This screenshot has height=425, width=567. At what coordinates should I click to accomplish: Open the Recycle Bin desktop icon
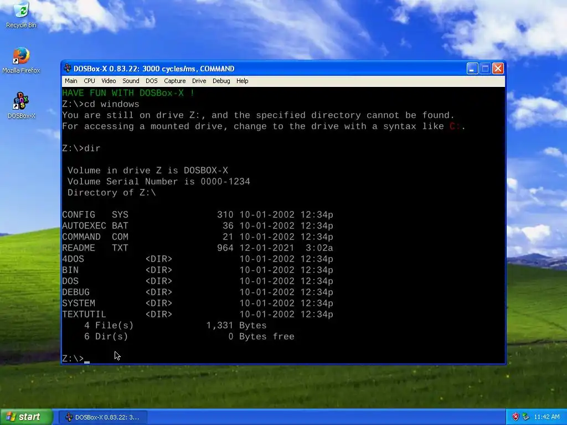pyautogui.click(x=21, y=15)
